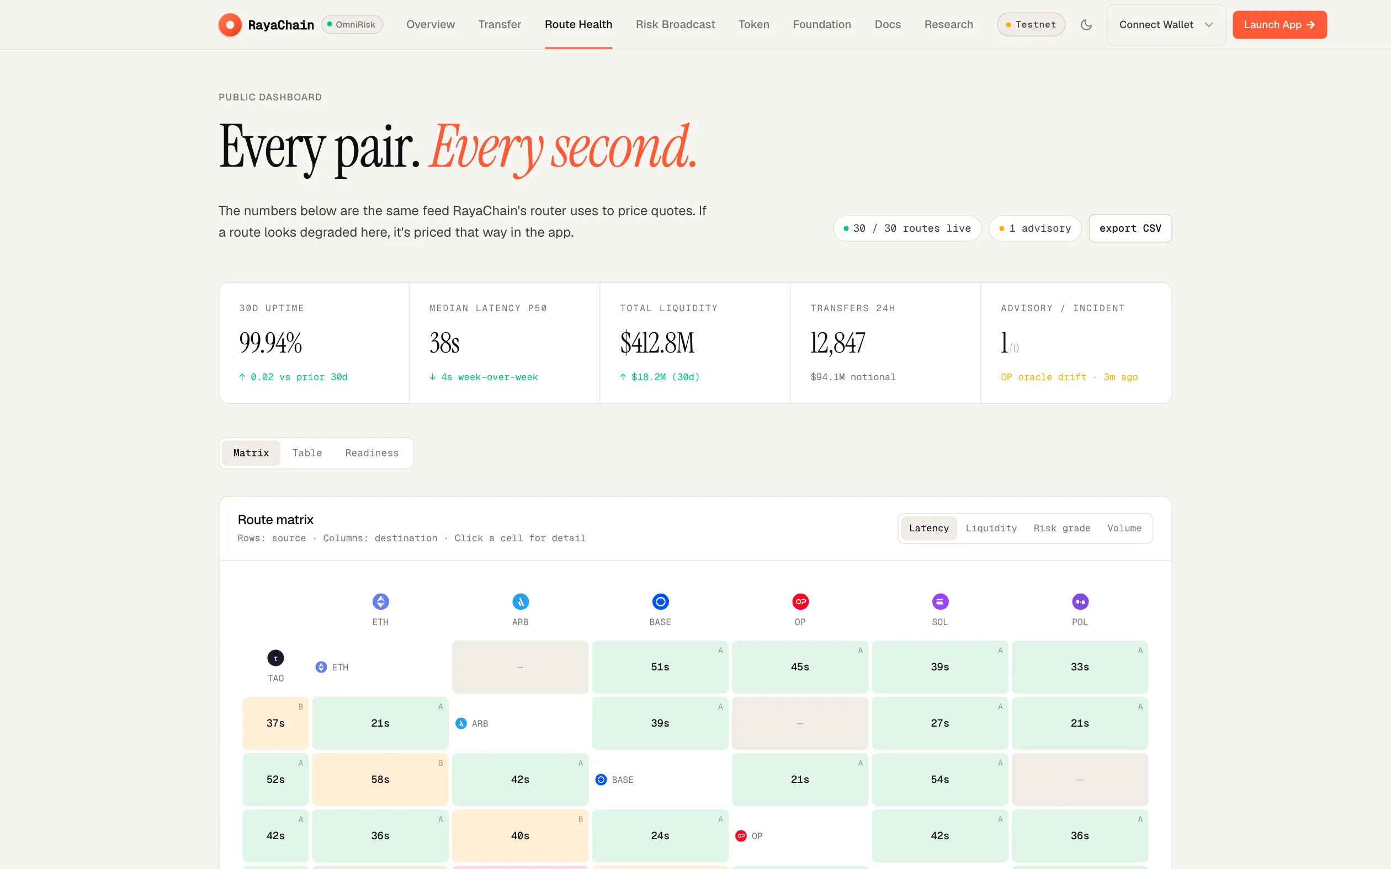Click the OP column header icon

pos(800,602)
